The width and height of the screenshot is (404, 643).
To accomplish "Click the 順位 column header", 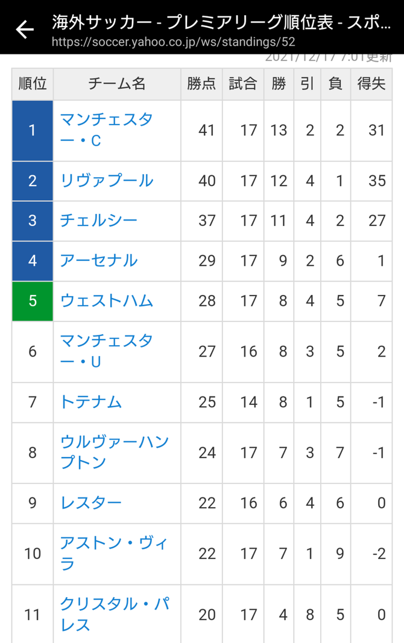I will 33,83.
